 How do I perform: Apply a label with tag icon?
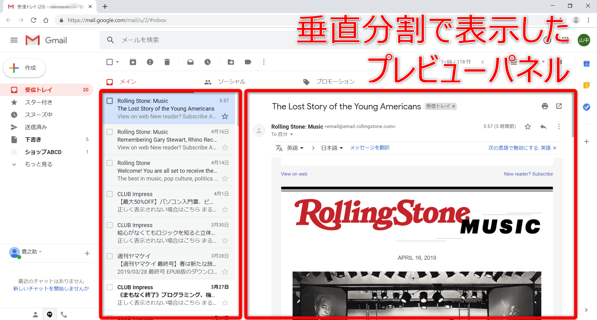coord(248,62)
